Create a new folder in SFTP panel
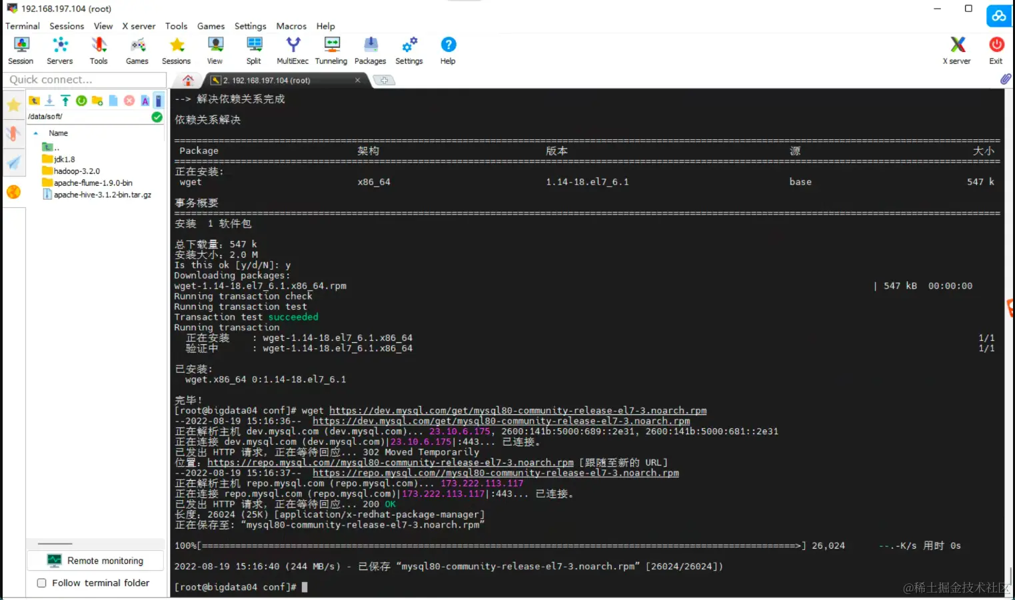This screenshot has width=1015, height=600. click(x=97, y=101)
